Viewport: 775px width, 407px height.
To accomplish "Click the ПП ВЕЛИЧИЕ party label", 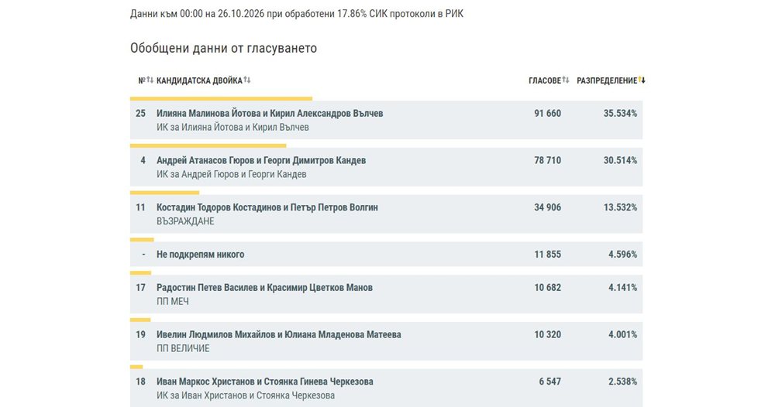I will pos(183,348).
